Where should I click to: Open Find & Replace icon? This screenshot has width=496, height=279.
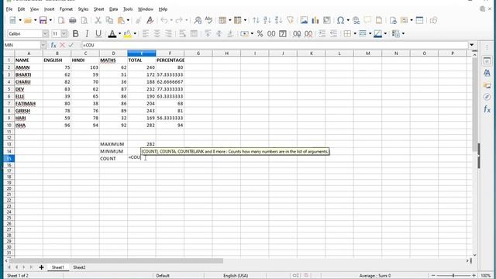click(x=198, y=21)
